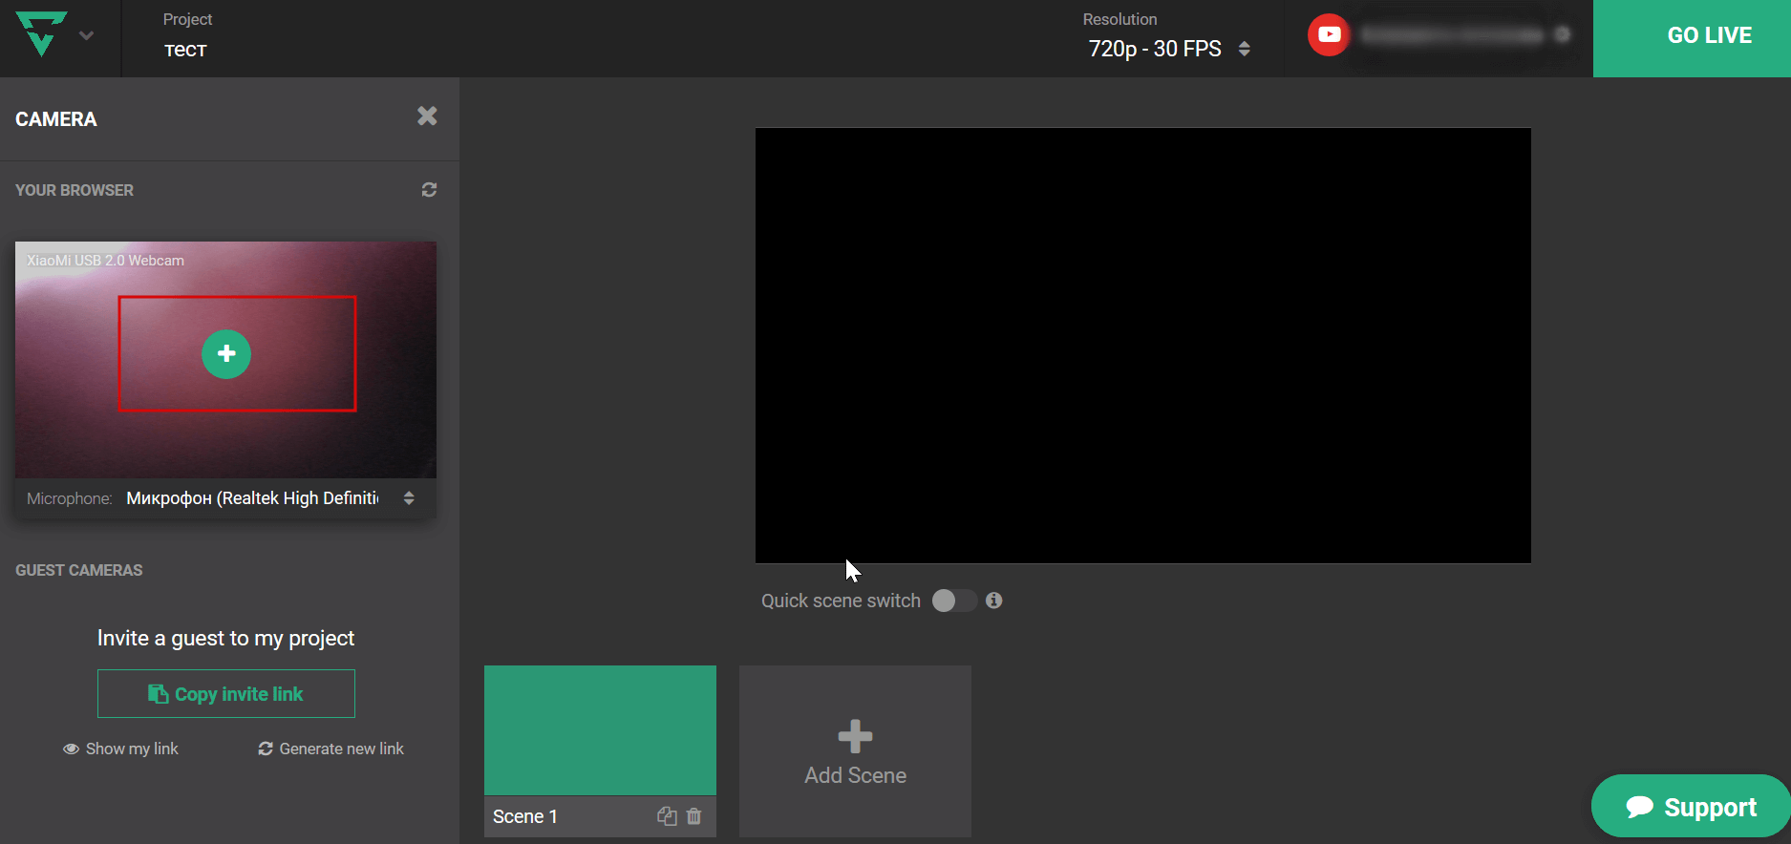The height and width of the screenshot is (844, 1791).
Task: Click Add Scene tile
Action: (855, 751)
